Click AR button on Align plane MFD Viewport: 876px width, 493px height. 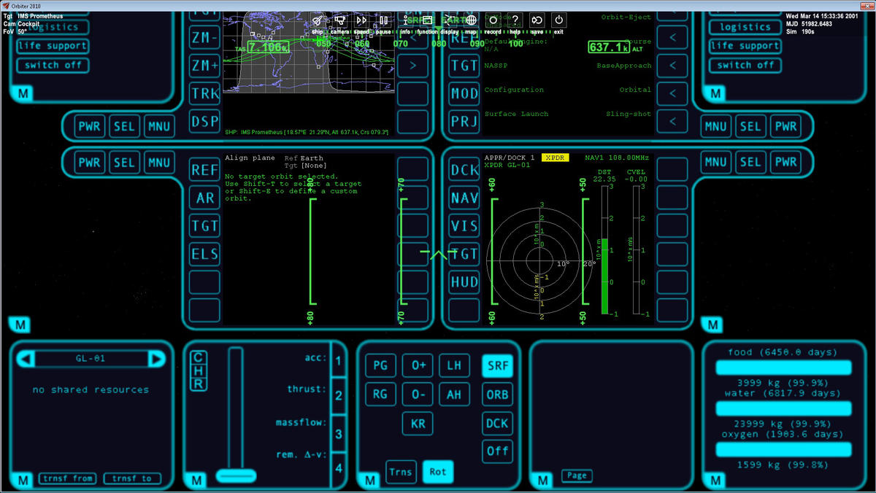(204, 198)
